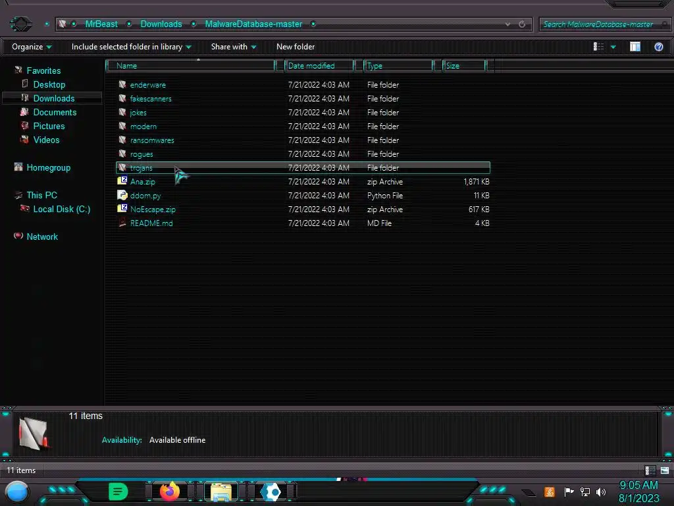
Task: Click the File Explorer taskbar icon
Action: point(221,492)
